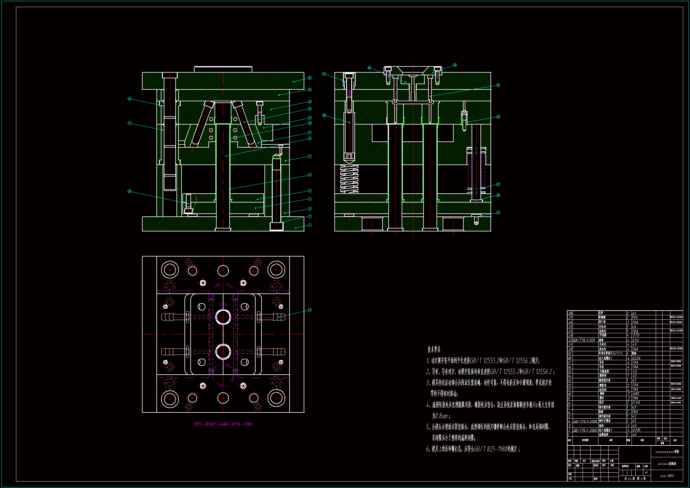Click green balloon 19 beside the plan view

click(310, 310)
